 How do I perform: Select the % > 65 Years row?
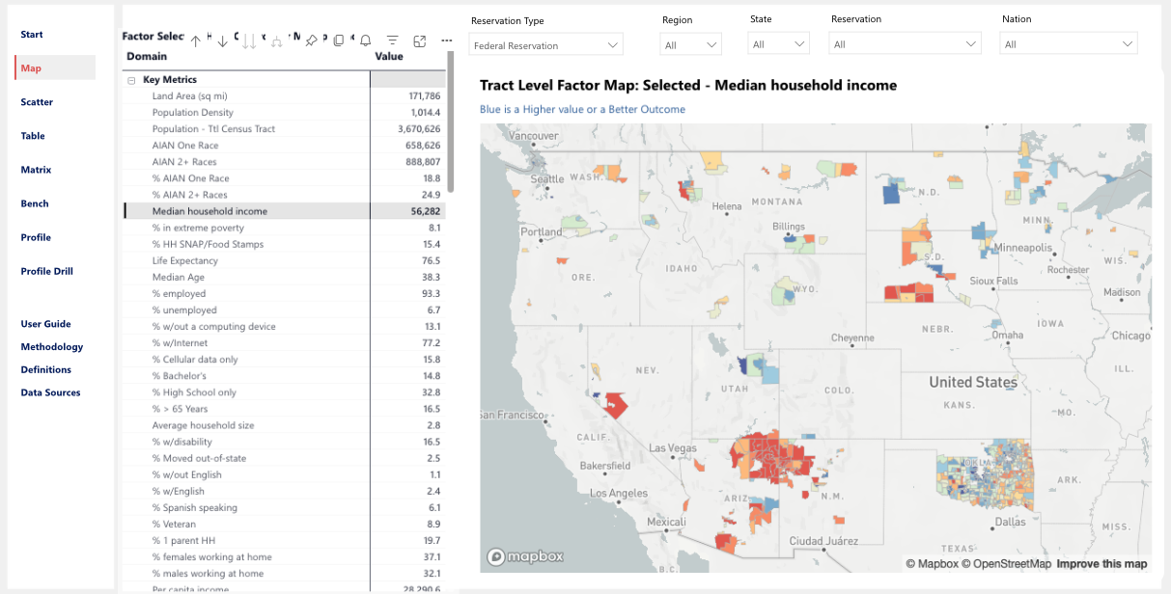point(284,409)
